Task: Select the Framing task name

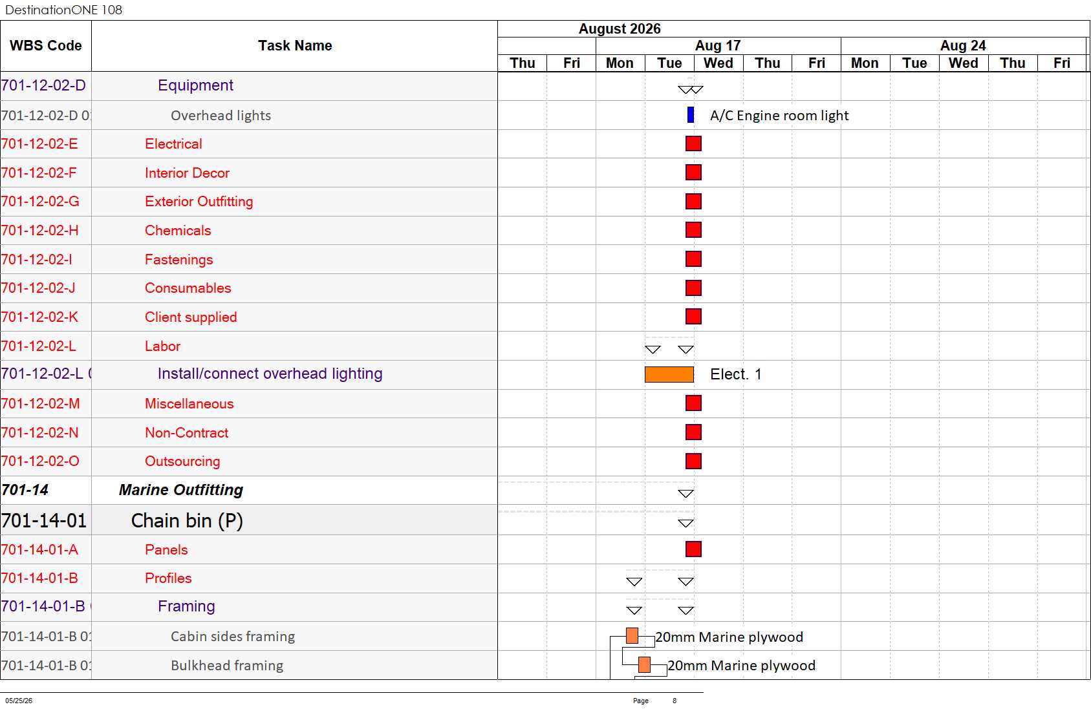Action: (186, 606)
